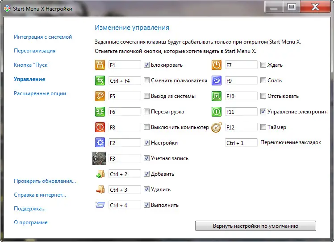
Task: Check the Выход из системы checkbox
Action: [146, 96]
